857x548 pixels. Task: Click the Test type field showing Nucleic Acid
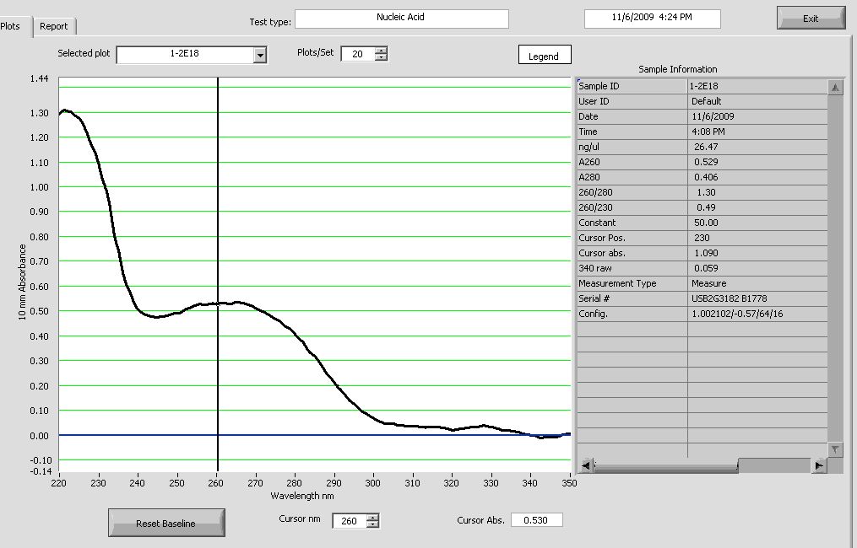click(402, 18)
